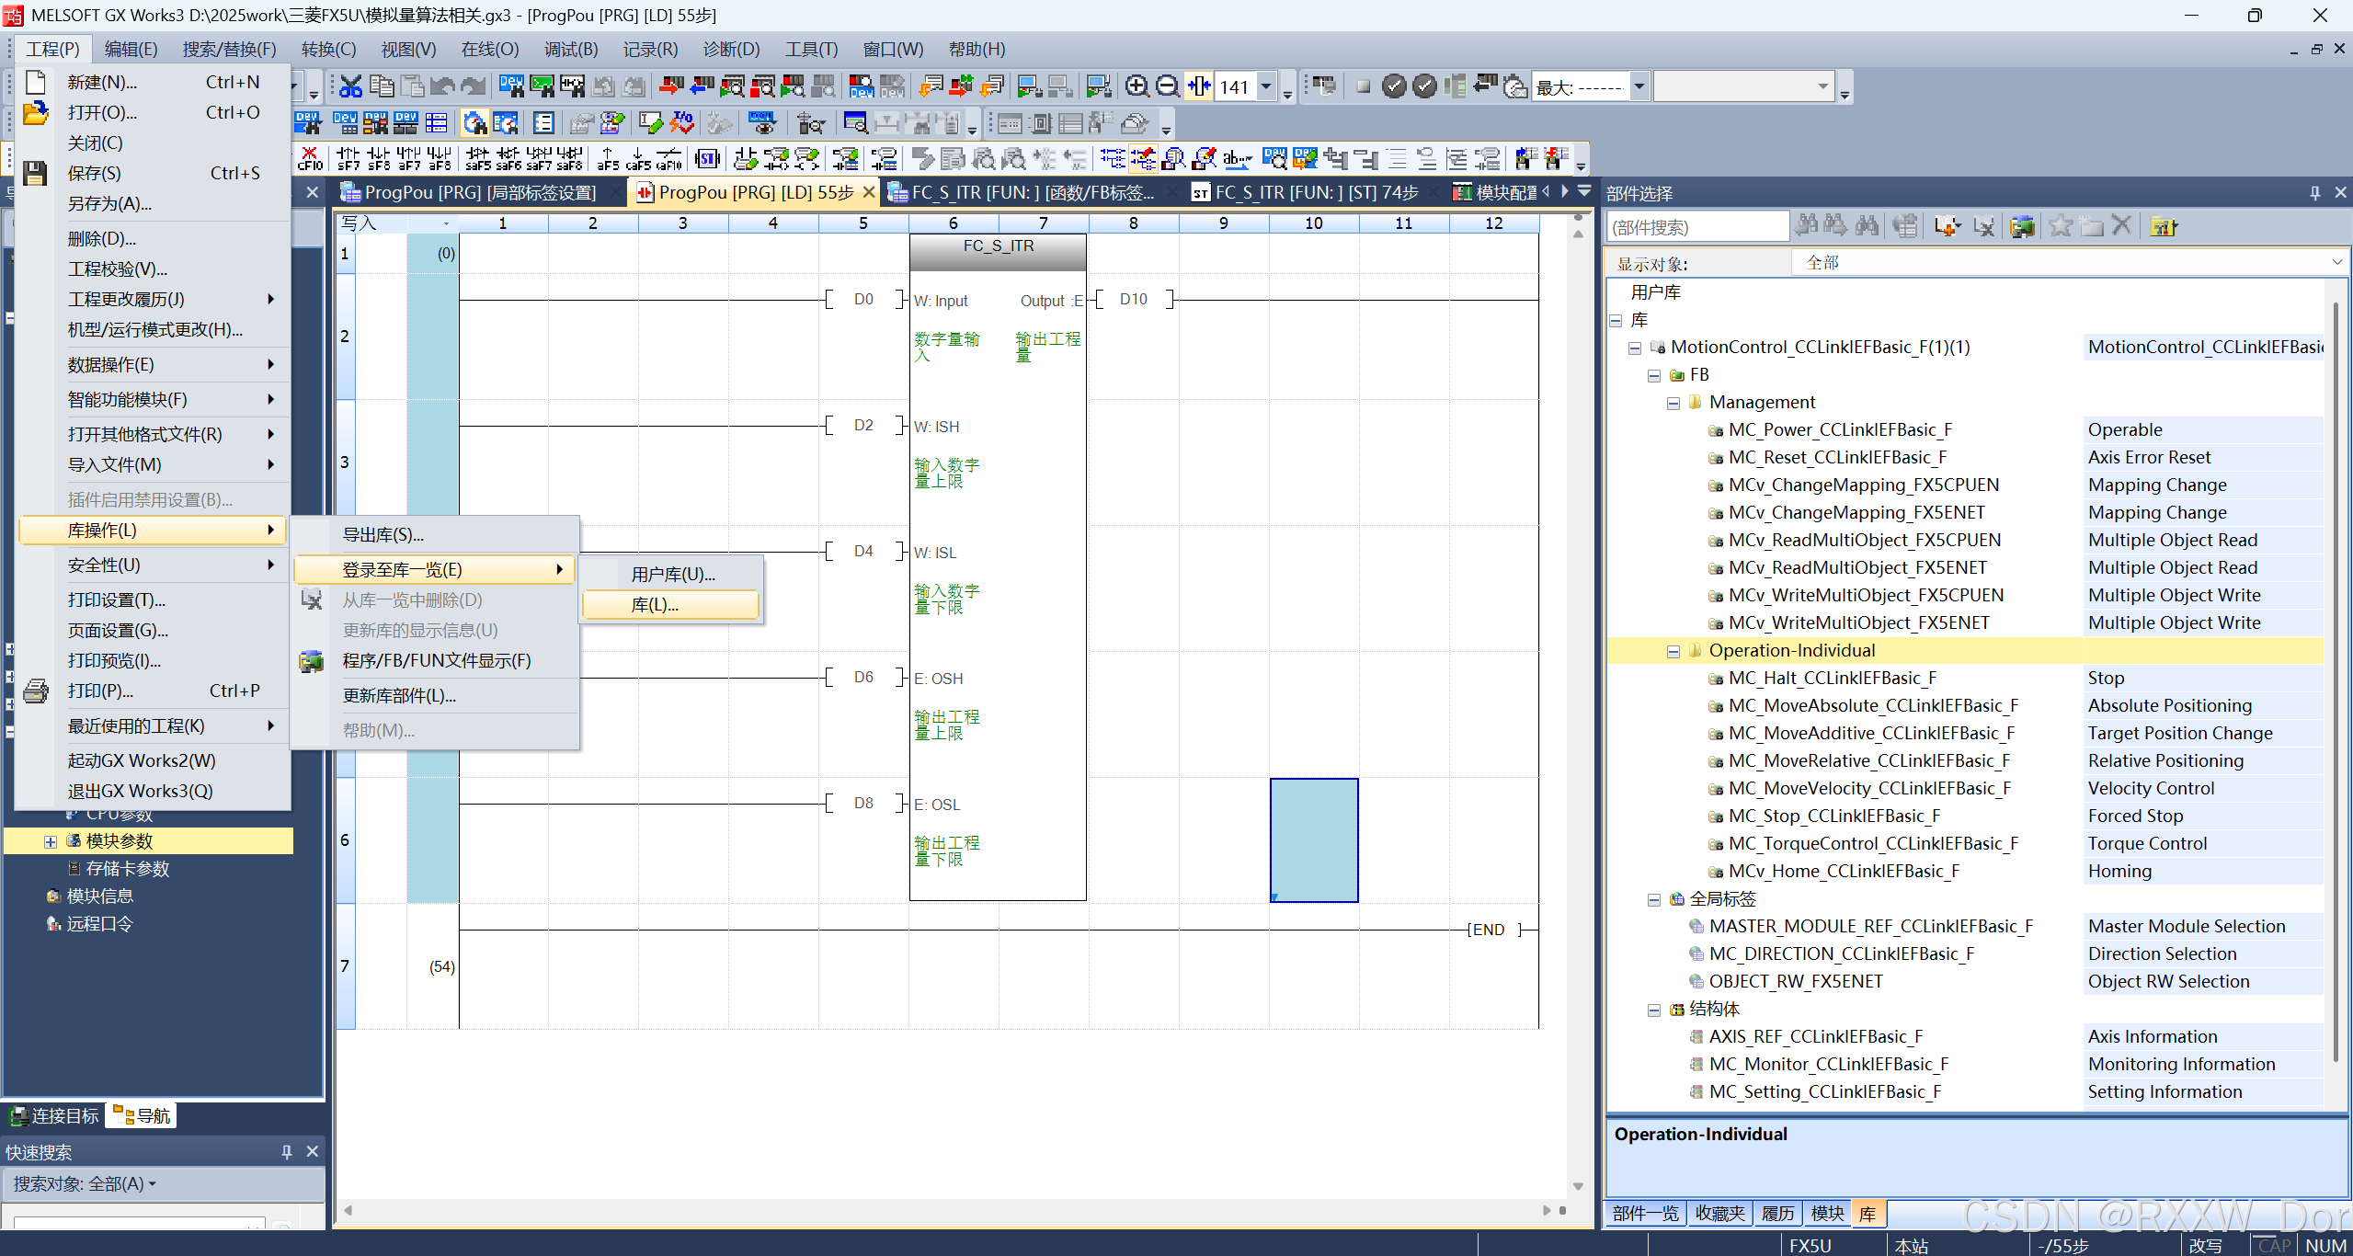Switch to the 收藏夹 bottom tab
This screenshot has height=1256, width=2353.
click(x=1719, y=1213)
